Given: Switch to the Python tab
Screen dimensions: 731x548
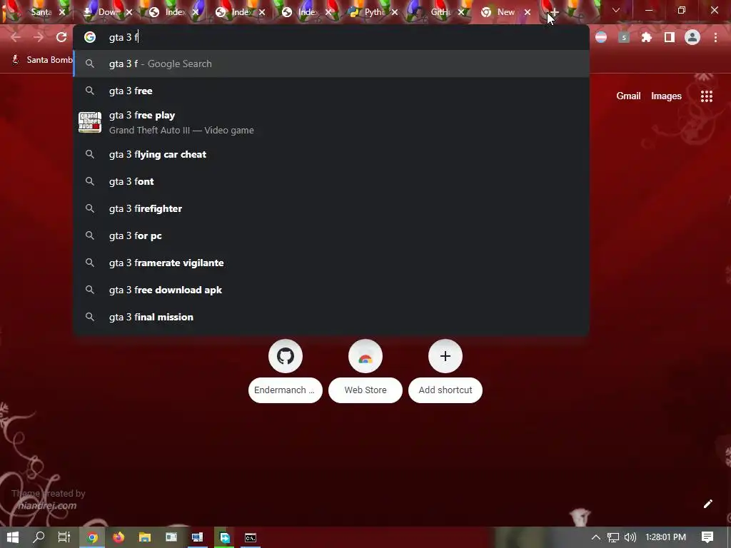Looking at the screenshot, I should tap(373, 12).
